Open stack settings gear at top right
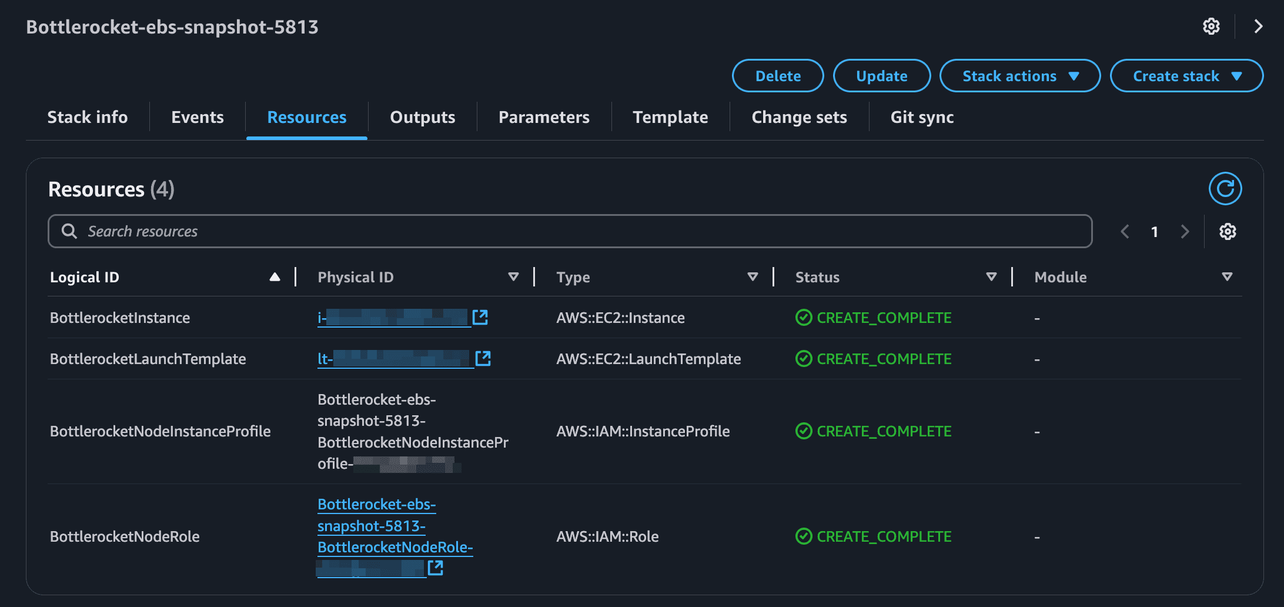Viewport: 1284px width, 607px height. (1211, 26)
